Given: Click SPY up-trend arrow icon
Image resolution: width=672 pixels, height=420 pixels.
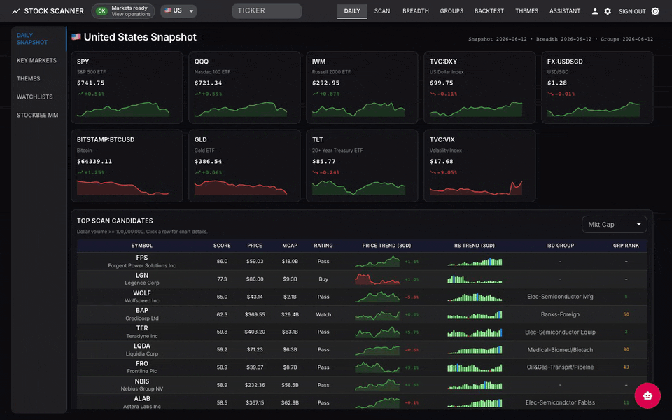Looking at the screenshot, I should tap(80, 94).
